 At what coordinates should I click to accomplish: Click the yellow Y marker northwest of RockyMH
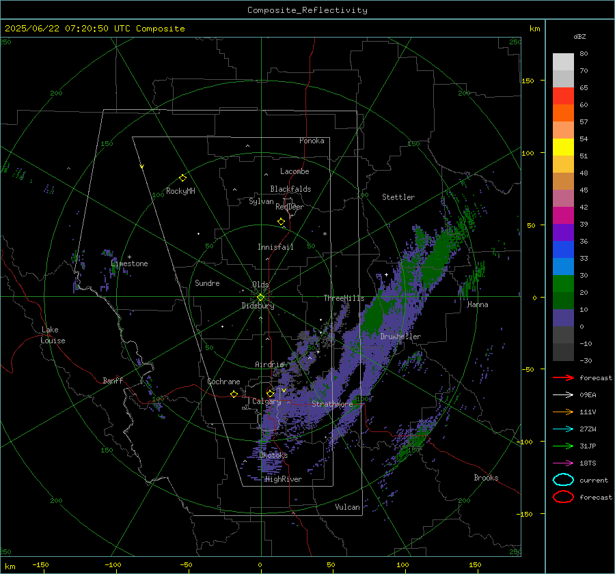(x=142, y=167)
